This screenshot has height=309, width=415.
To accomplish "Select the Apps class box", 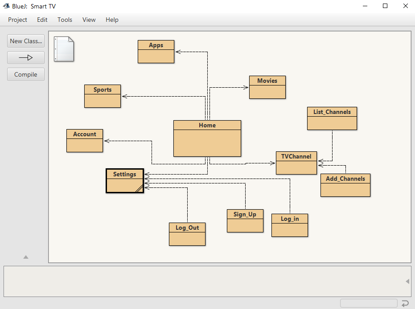I will 156,52.
